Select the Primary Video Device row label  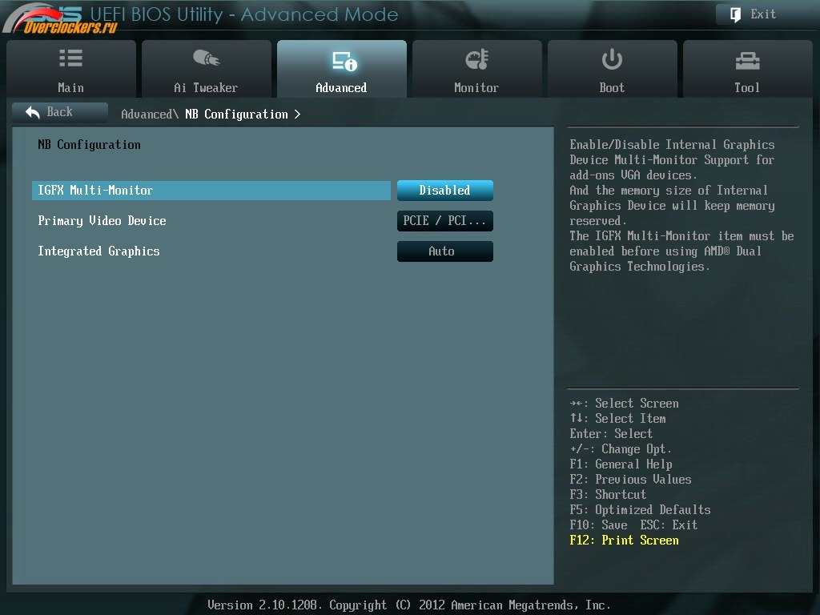click(x=102, y=221)
